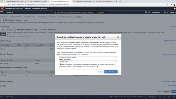Click the Edit security groups link

tap(169, 54)
